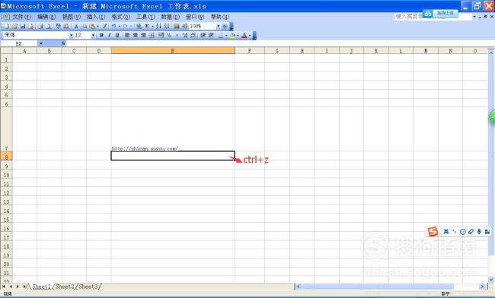Click the horizontal scrollbar right arrow

click(482, 287)
